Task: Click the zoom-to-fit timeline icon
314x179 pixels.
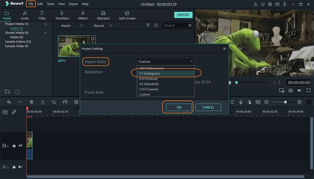Action: click(x=258, y=102)
